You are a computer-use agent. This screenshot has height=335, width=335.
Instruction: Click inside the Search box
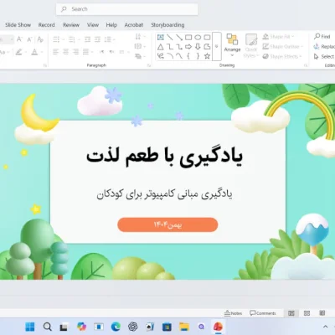127,9
